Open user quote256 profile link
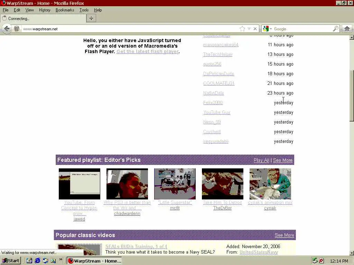Screen dimensions: 354x265 click(212, 64)
